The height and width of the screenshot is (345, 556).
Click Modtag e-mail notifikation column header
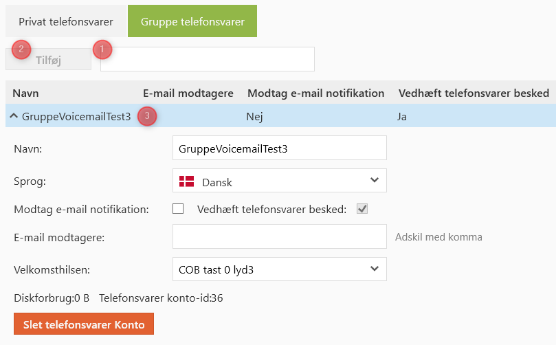[x=315, y=93]
